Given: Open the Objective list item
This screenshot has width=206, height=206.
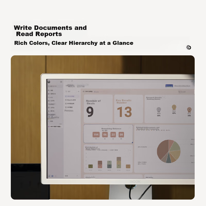Looking at the screenshot, I should [71, 100].
